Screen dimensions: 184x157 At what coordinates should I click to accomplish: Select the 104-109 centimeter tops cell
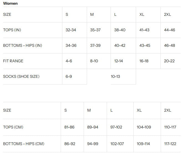coord(144,127)
